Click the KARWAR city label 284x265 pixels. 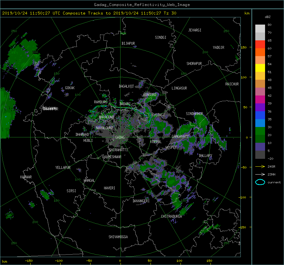point(26,177)
